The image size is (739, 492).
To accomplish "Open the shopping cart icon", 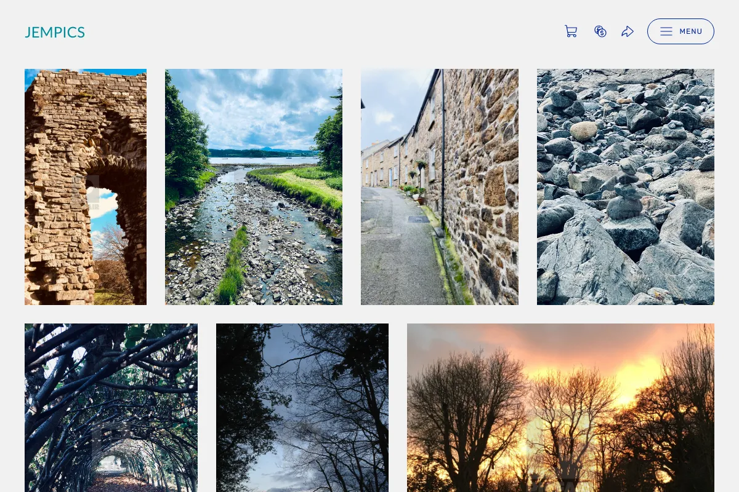I will [x=571, y=31].
